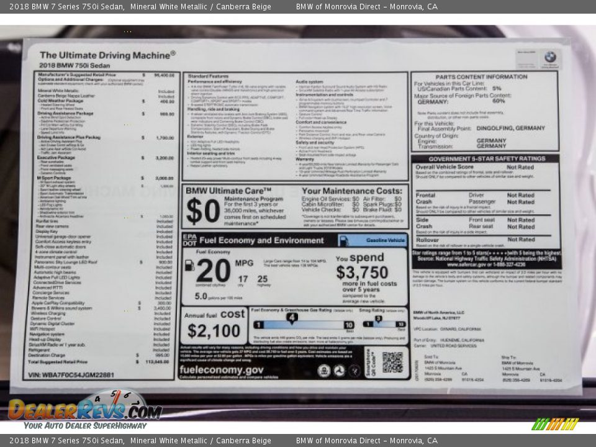Click the DOT triskelion icon

[x=339, y=369]
